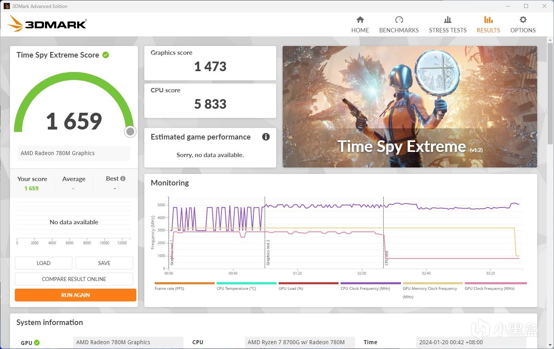Screen dimensions: 554x349
Task: Go to the BENCHMARKS tab
Action: pos(399,25)
